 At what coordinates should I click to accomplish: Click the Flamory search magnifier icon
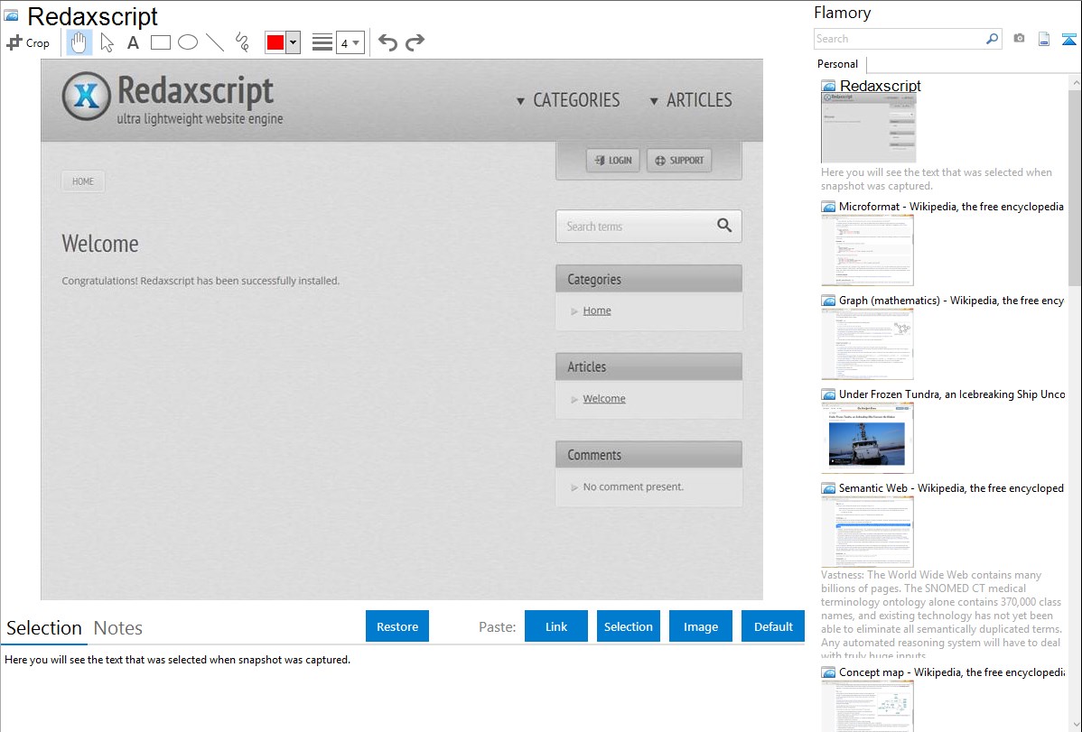point(992,39)
